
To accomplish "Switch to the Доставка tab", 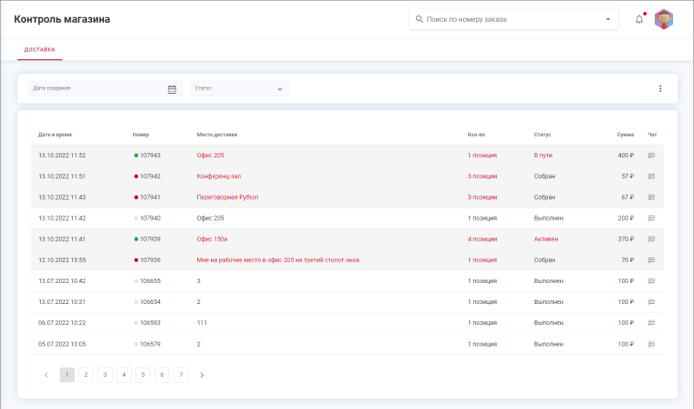I will coord(40,49).
